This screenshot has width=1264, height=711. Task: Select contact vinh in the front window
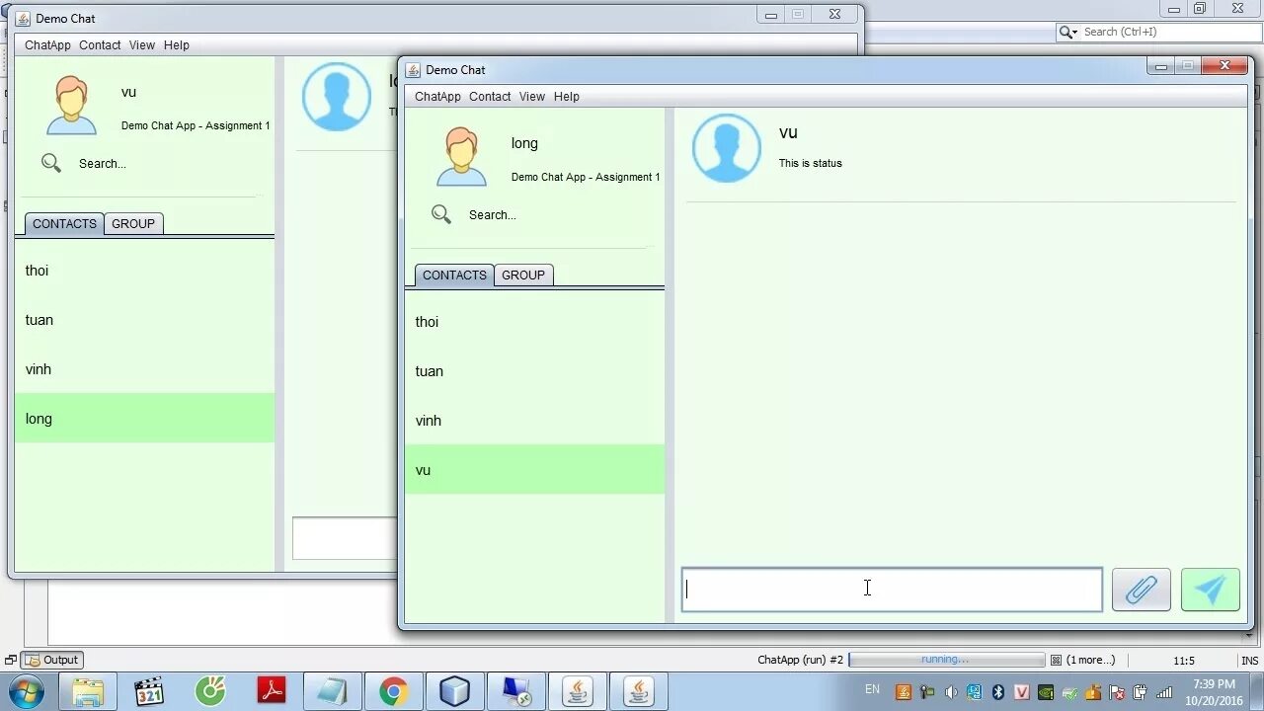pos(534,421)
